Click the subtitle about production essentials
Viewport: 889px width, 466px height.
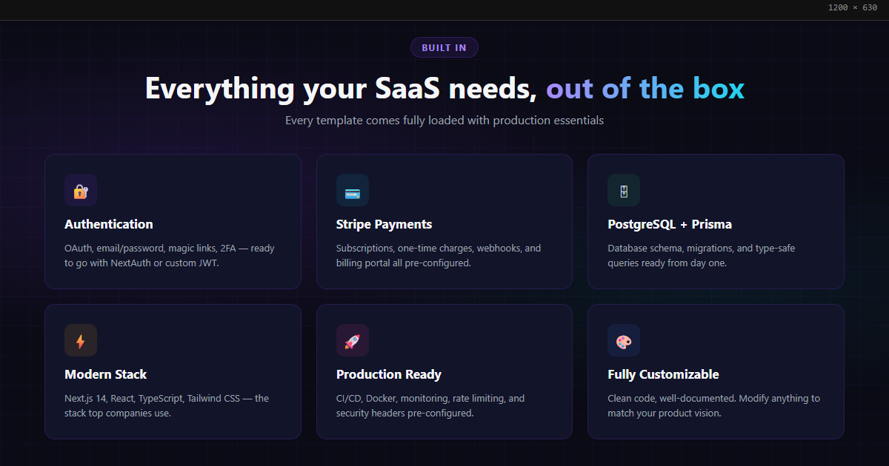point(444,120)
